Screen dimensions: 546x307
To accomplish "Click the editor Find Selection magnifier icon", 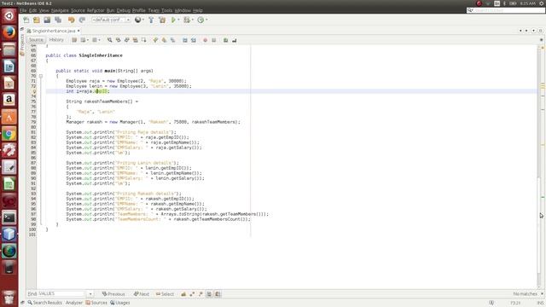I will (x=110, y=40).
